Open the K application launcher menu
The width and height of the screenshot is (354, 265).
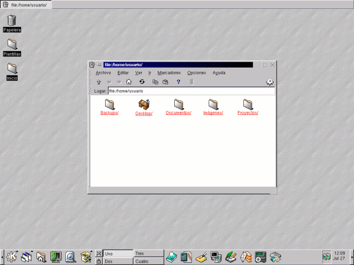12,256
